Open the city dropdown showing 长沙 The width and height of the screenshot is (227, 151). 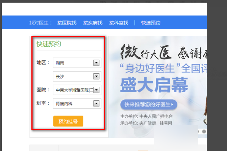[x=77, y=76]
